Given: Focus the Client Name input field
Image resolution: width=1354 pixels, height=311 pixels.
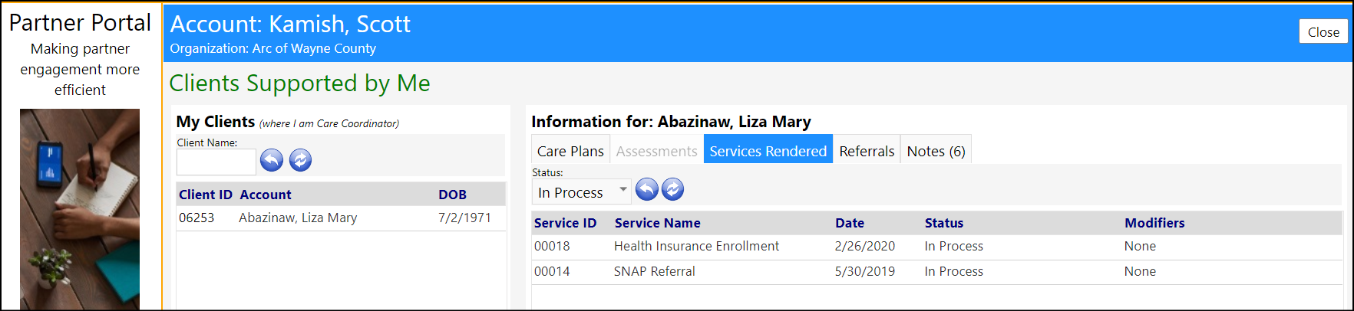Looking at the screenshot, I should pos(216,162).
